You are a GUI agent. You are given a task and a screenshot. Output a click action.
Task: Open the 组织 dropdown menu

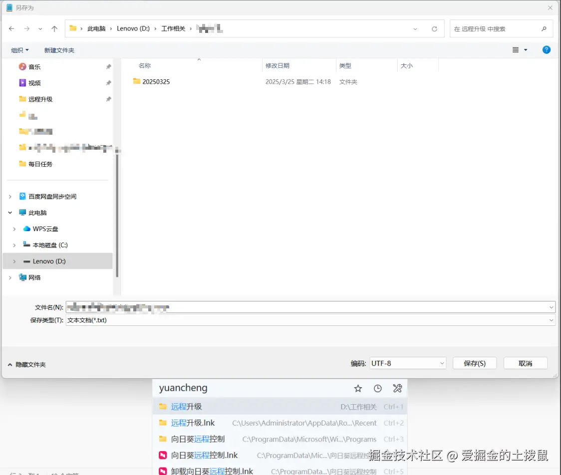click(x=19, y=50)
